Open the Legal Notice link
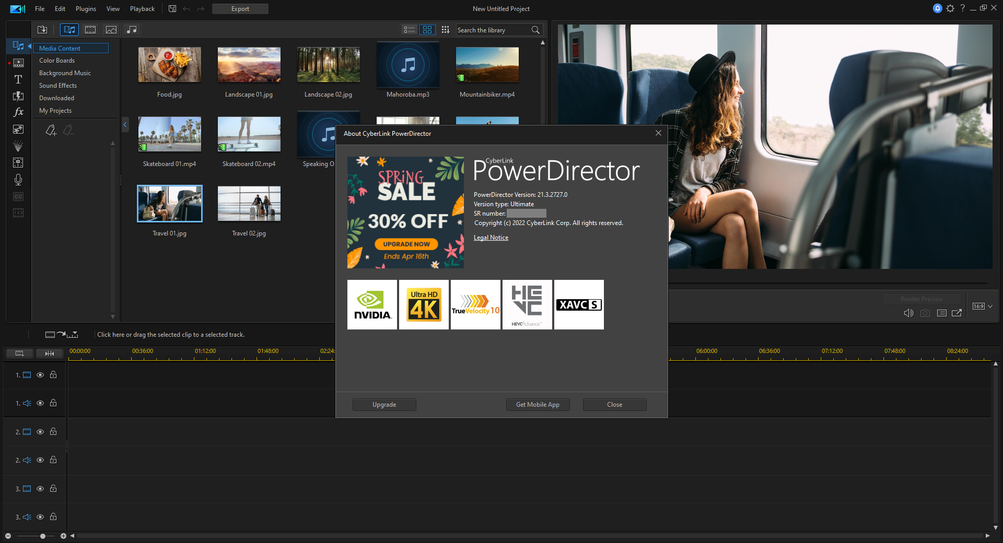This screenshot has height=543, width=1003. click(491, 238)
